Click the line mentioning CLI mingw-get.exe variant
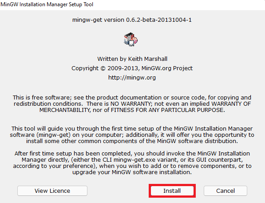 coord(132,160)
